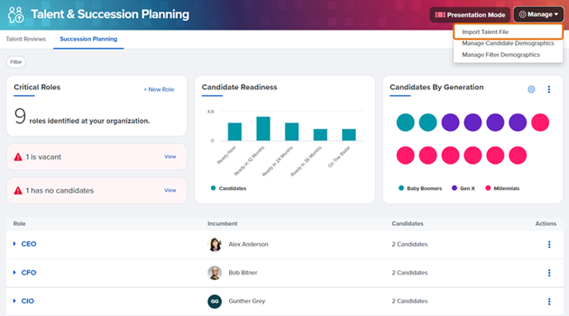Toggle the Baby Boomers legend item
This screenshot has height=316, width=569.
click(420, 189)
